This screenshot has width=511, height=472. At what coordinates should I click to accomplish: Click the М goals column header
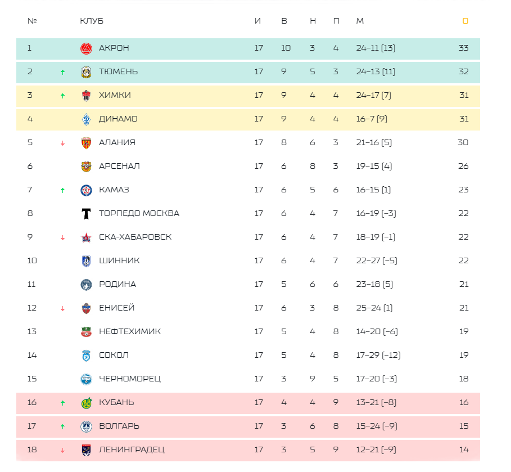click(x=360, y=21)
